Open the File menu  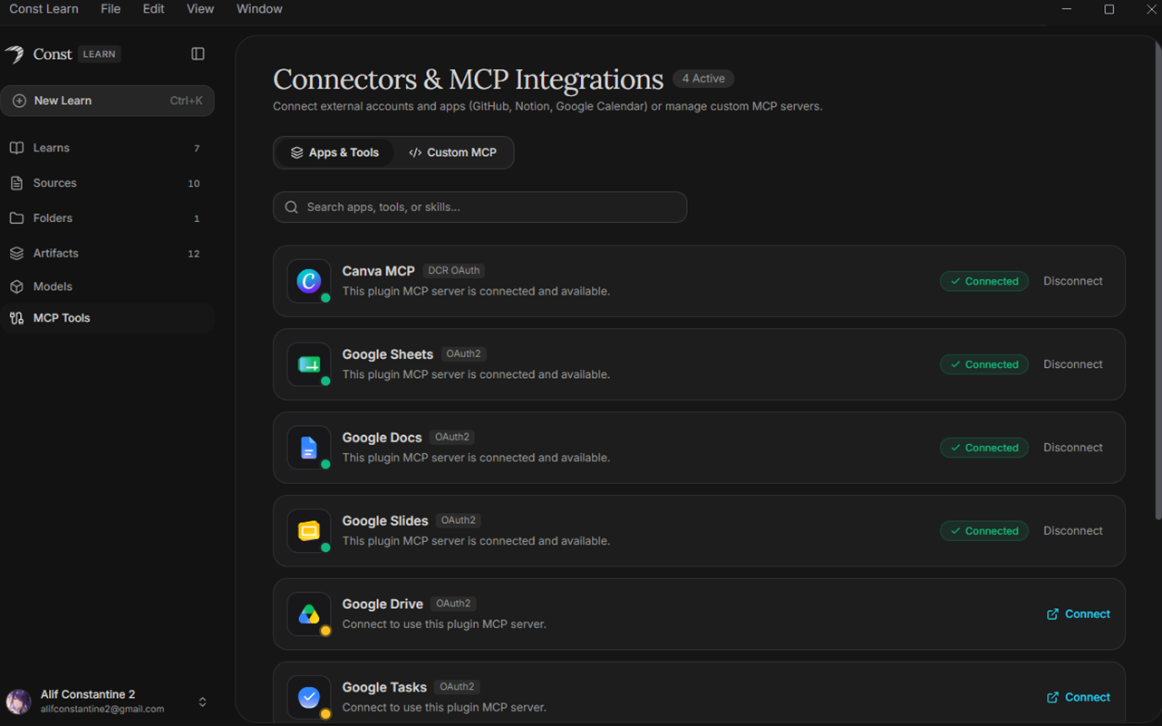pyautogui.click(x=111, y=9)
